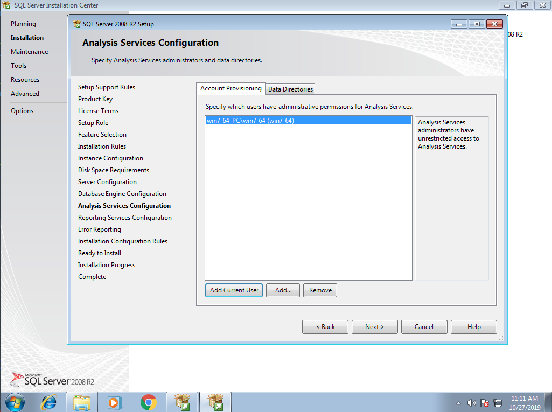
Task: Cancel the SQL Server setup
Action: (424, 327)
